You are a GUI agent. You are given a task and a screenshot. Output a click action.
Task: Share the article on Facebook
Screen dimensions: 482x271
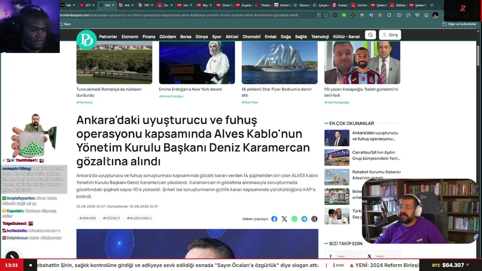coord(274,219)
